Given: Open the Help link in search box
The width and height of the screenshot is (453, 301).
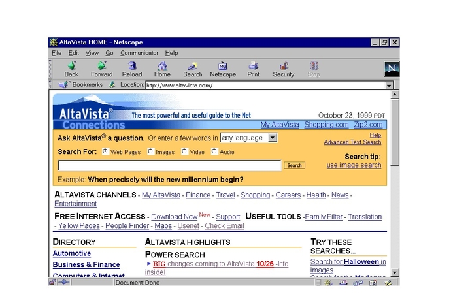Looking at the screenshot, I should tap(375, 135).
